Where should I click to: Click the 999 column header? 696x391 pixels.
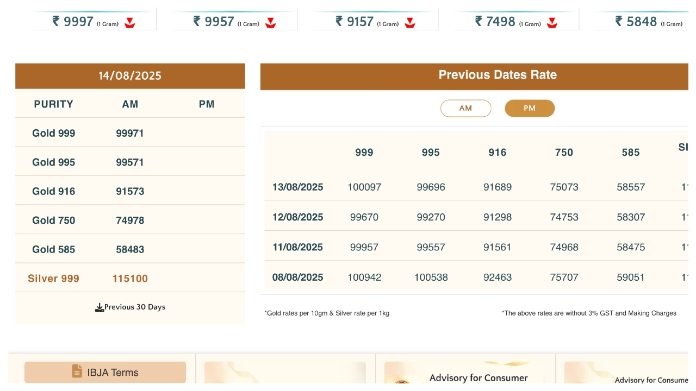364,153
